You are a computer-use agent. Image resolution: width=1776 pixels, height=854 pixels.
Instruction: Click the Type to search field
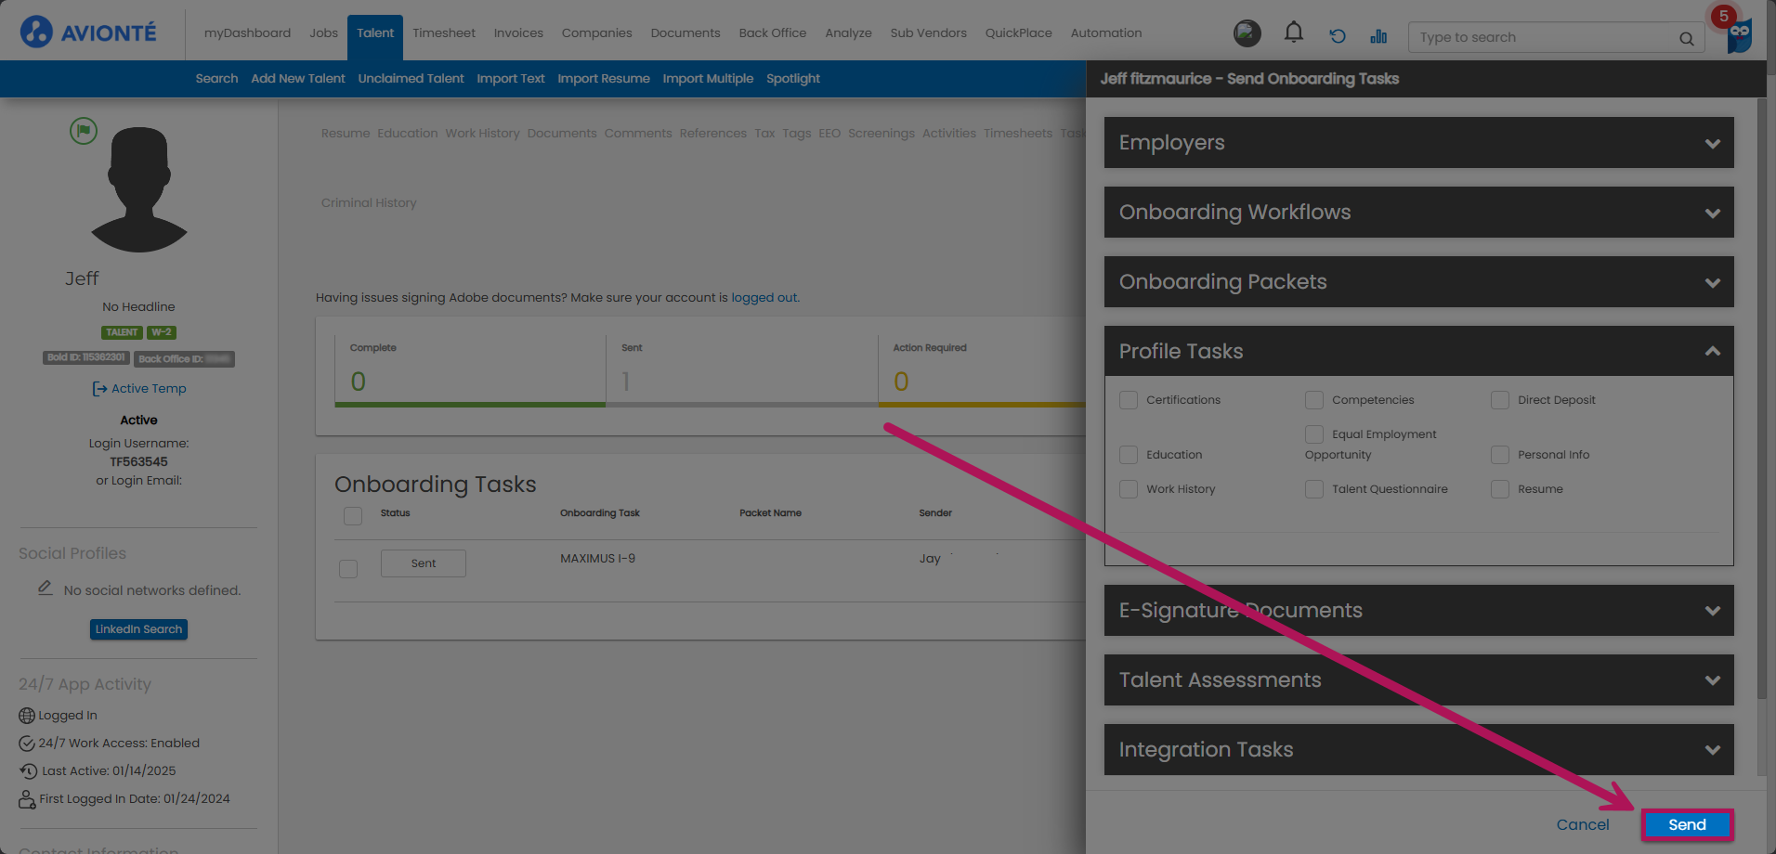[x=1542, y=38]
